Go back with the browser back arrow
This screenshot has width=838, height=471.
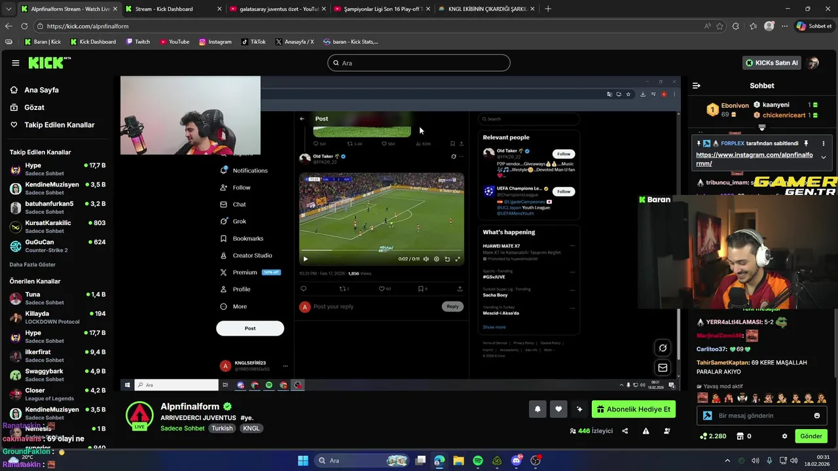click(8, 26)
